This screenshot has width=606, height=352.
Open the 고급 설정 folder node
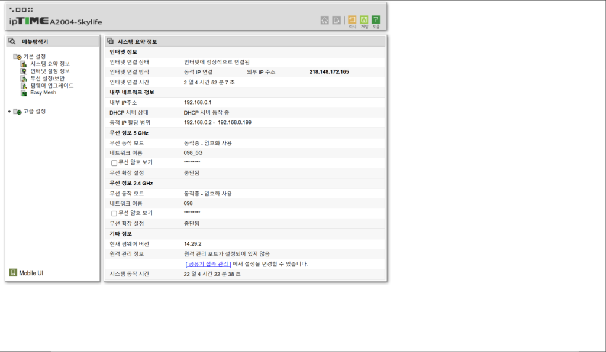pos(34,112)
